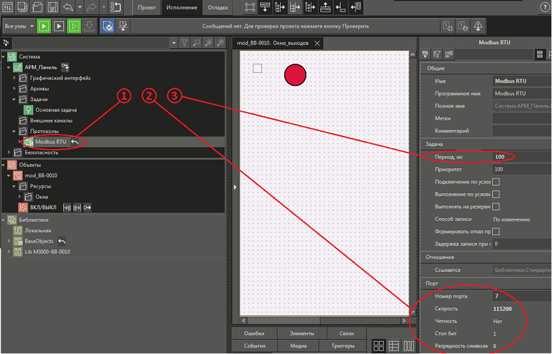Click the Ошибки button
This screenshot has width=552, height=354.
[x=254, y=333]
